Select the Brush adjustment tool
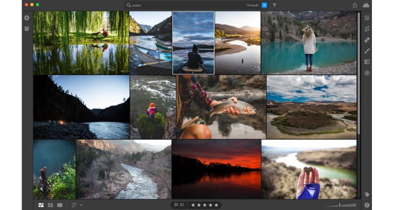Screen dimensions: 394x210 coord(367,51)
